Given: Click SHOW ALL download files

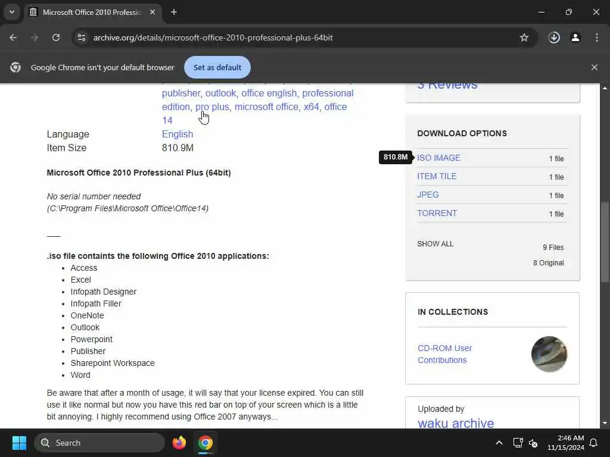Looking at the screenshot, I should 435,244.
